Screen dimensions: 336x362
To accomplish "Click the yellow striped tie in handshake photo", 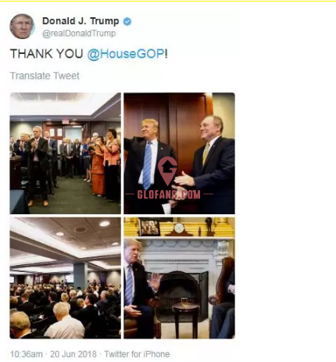I will tap(206, 154).
